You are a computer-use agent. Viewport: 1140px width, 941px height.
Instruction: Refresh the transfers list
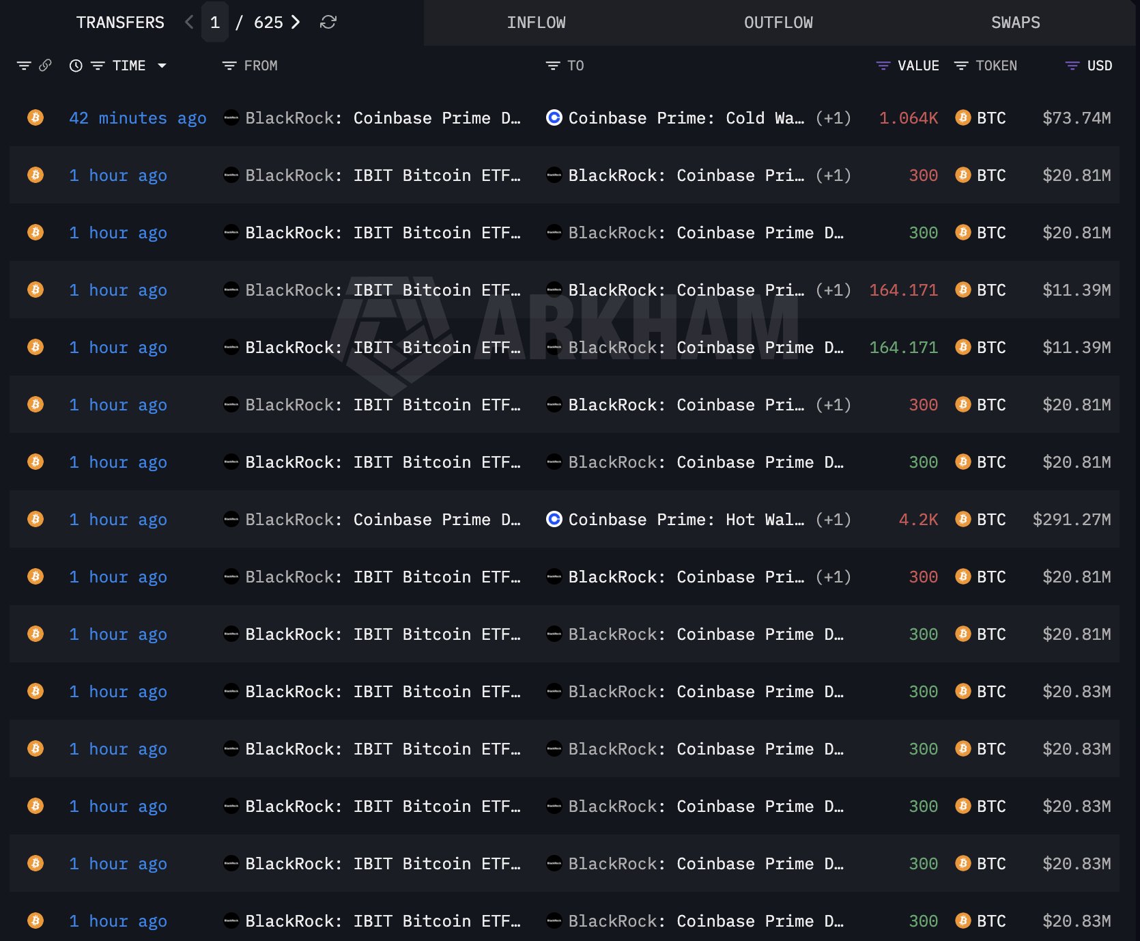328,23
